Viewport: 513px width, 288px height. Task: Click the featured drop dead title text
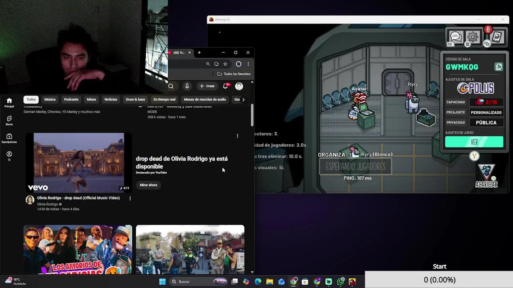[x=182, y=162]
